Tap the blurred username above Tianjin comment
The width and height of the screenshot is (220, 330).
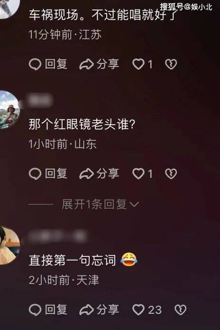57,236
